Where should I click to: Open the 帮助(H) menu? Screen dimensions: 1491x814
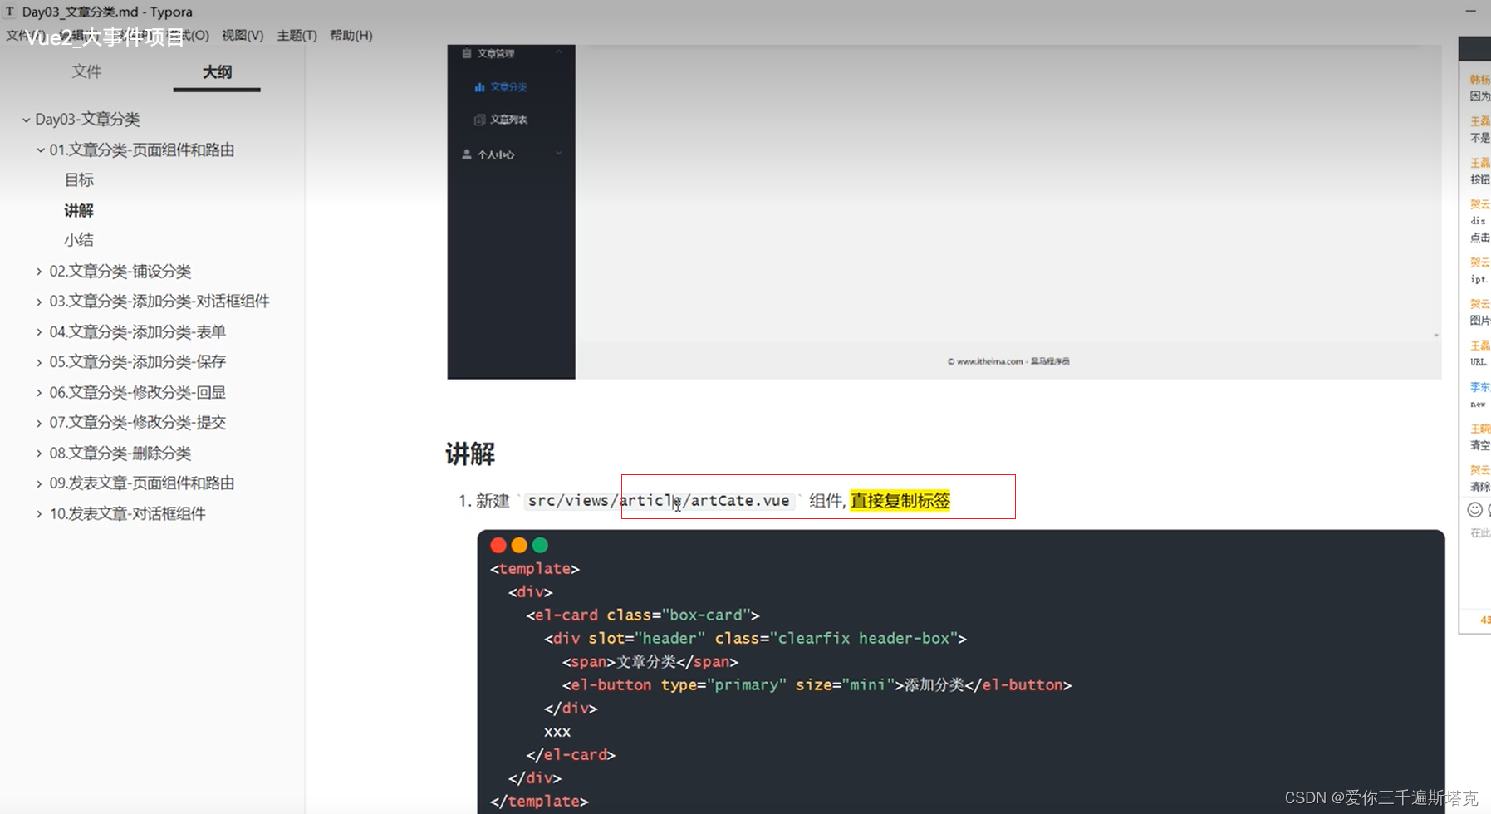coord(351,35)
